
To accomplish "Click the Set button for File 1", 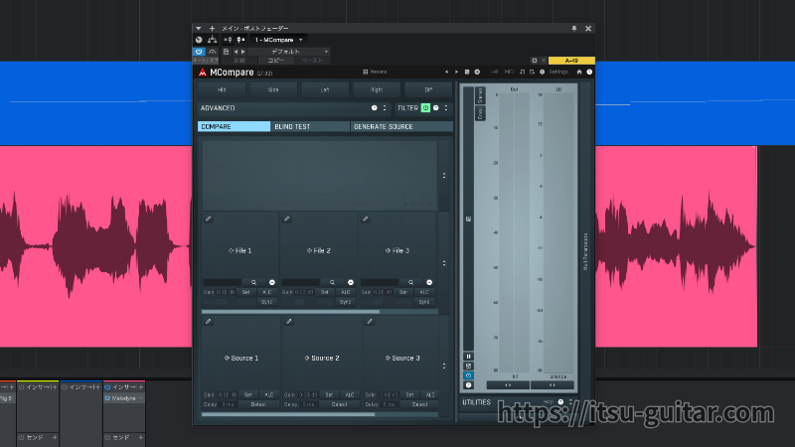I will [x=245, y=292].
